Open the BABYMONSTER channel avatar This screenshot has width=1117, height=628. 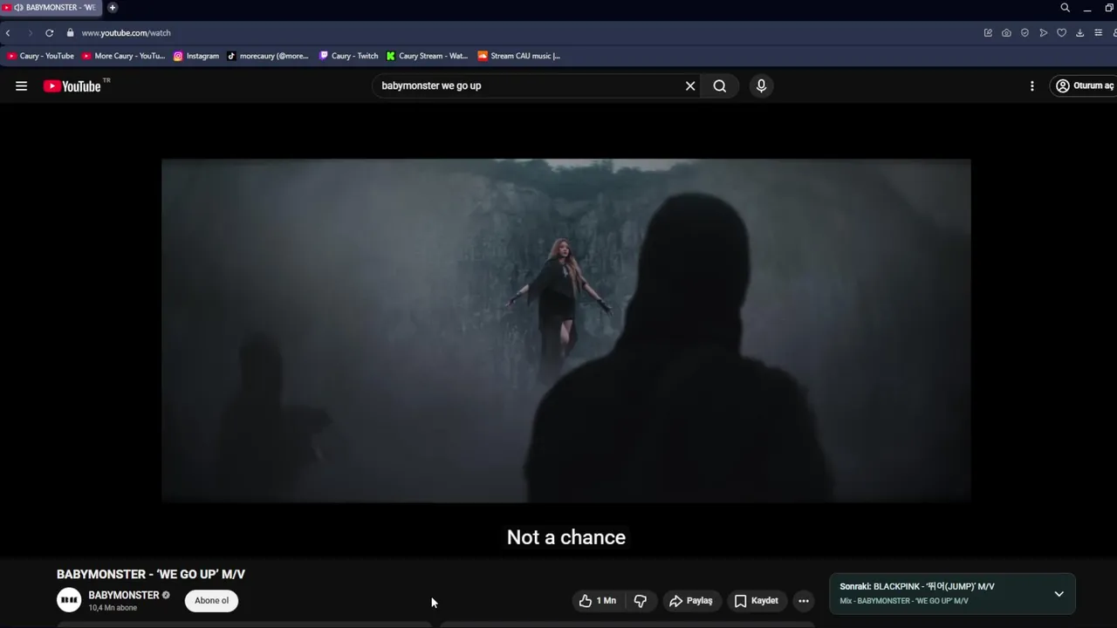69,600
